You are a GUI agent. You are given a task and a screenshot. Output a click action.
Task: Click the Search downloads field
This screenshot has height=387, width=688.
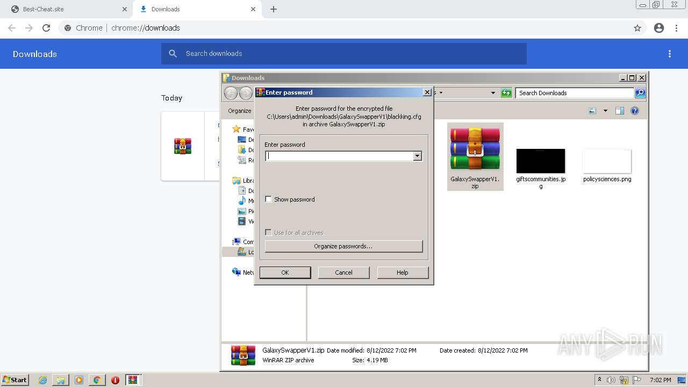[344, 54]
